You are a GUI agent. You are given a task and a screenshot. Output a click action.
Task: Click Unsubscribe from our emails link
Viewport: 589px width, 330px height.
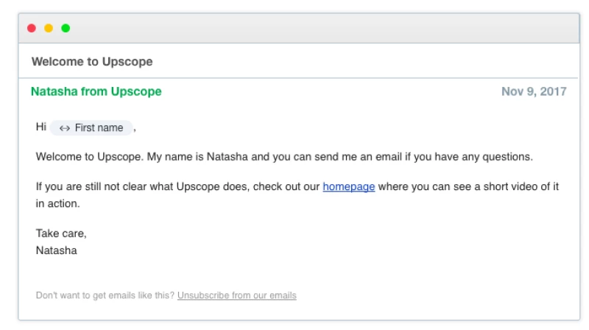pos(237,295)
